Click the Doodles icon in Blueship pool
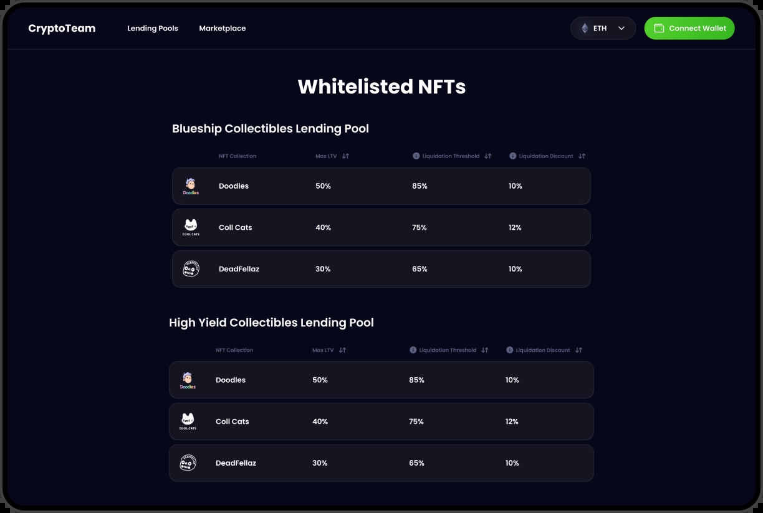 (191, 186)
